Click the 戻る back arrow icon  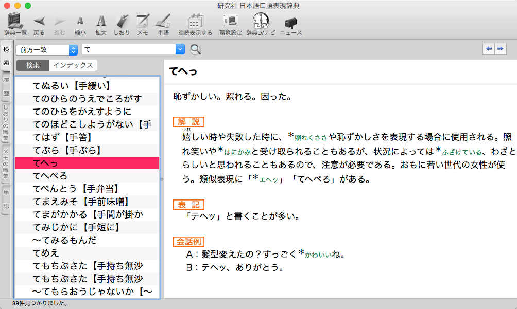point(39,21)
